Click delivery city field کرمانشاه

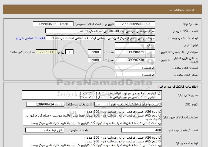[x=135, y=74]
